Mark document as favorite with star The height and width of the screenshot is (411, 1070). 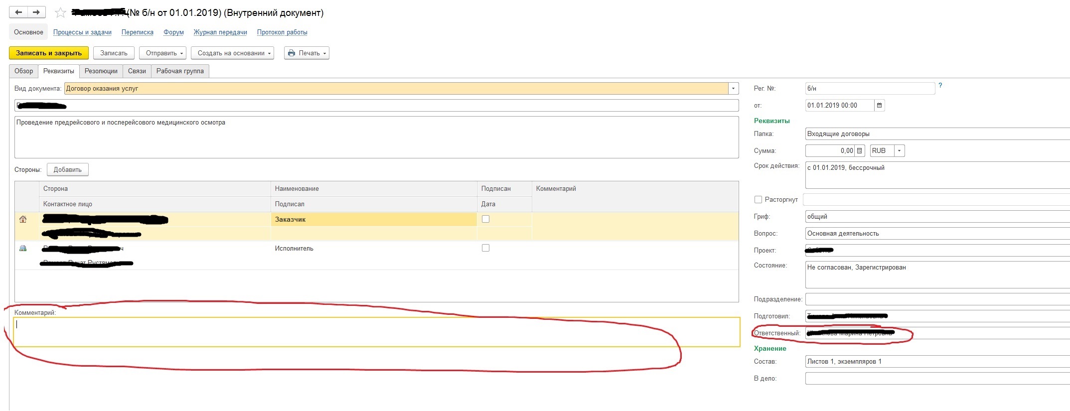60,13
